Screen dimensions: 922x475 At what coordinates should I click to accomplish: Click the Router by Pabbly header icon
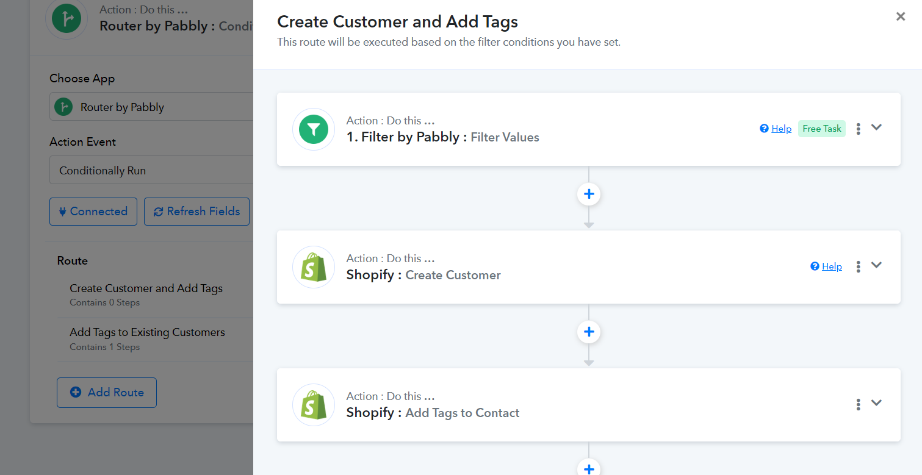point(67,19)
